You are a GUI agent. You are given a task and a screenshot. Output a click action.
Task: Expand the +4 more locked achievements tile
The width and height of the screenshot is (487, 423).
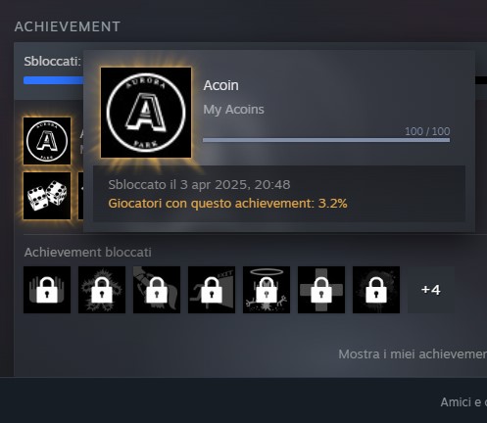tap(431, 290)
